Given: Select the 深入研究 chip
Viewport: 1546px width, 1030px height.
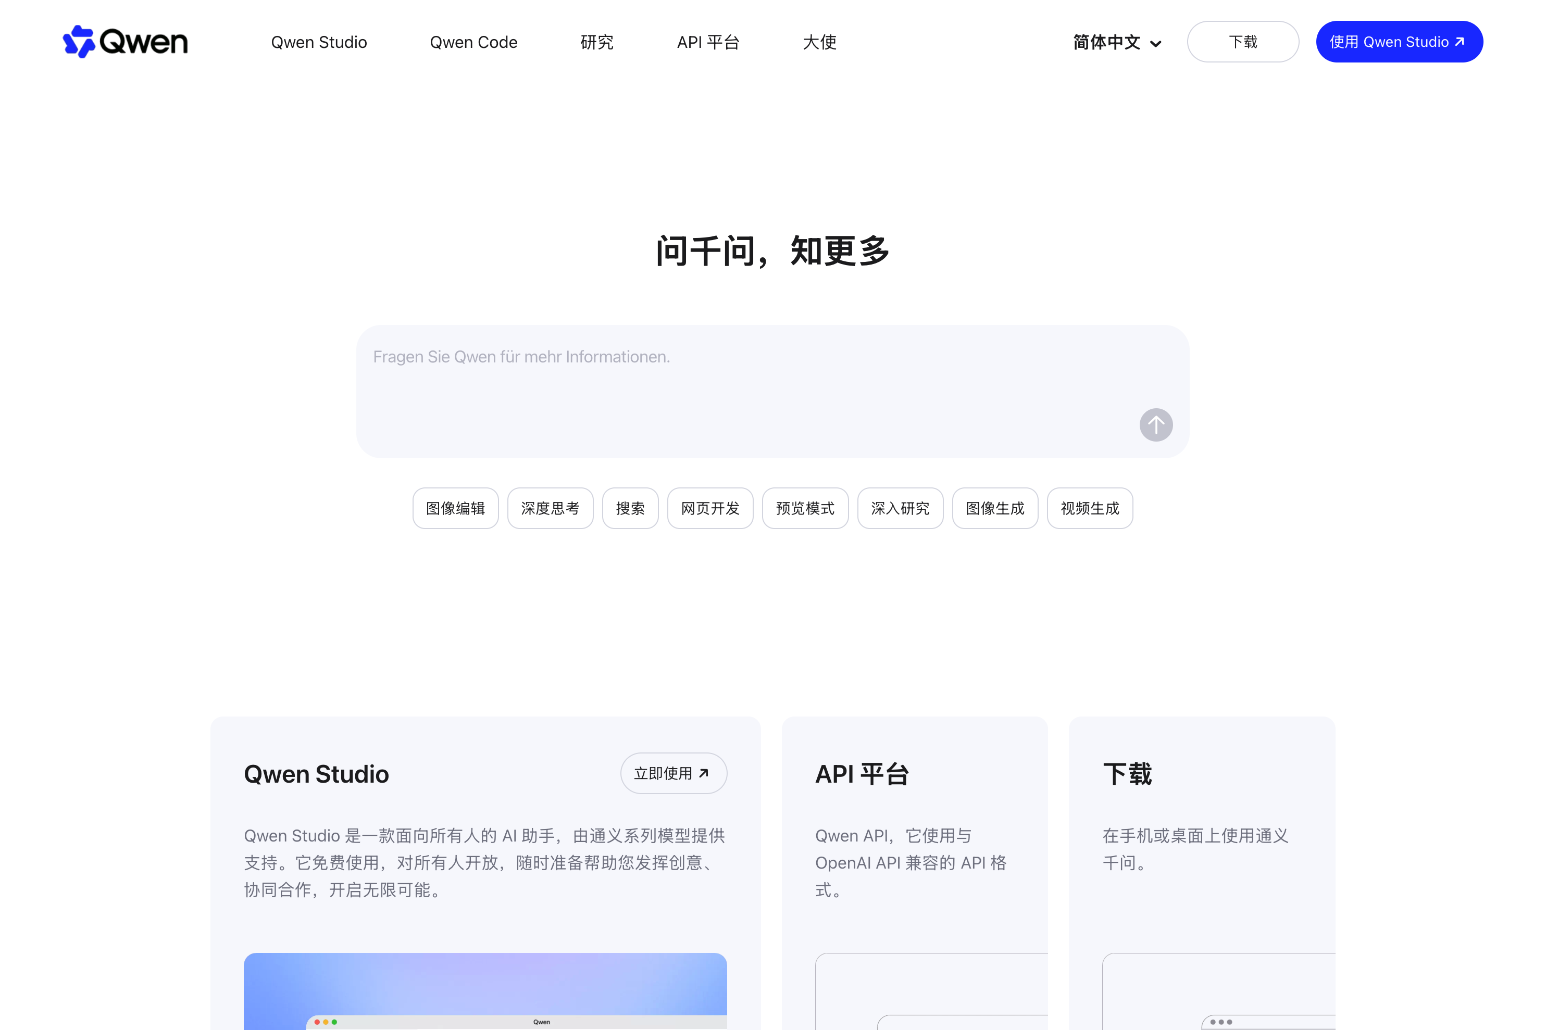Looking at the screenshot, I should pyautogui.click(x=900, y=508).
